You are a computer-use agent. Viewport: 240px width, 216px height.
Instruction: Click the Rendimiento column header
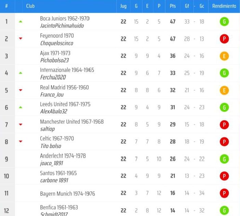(x=224, y=6)
